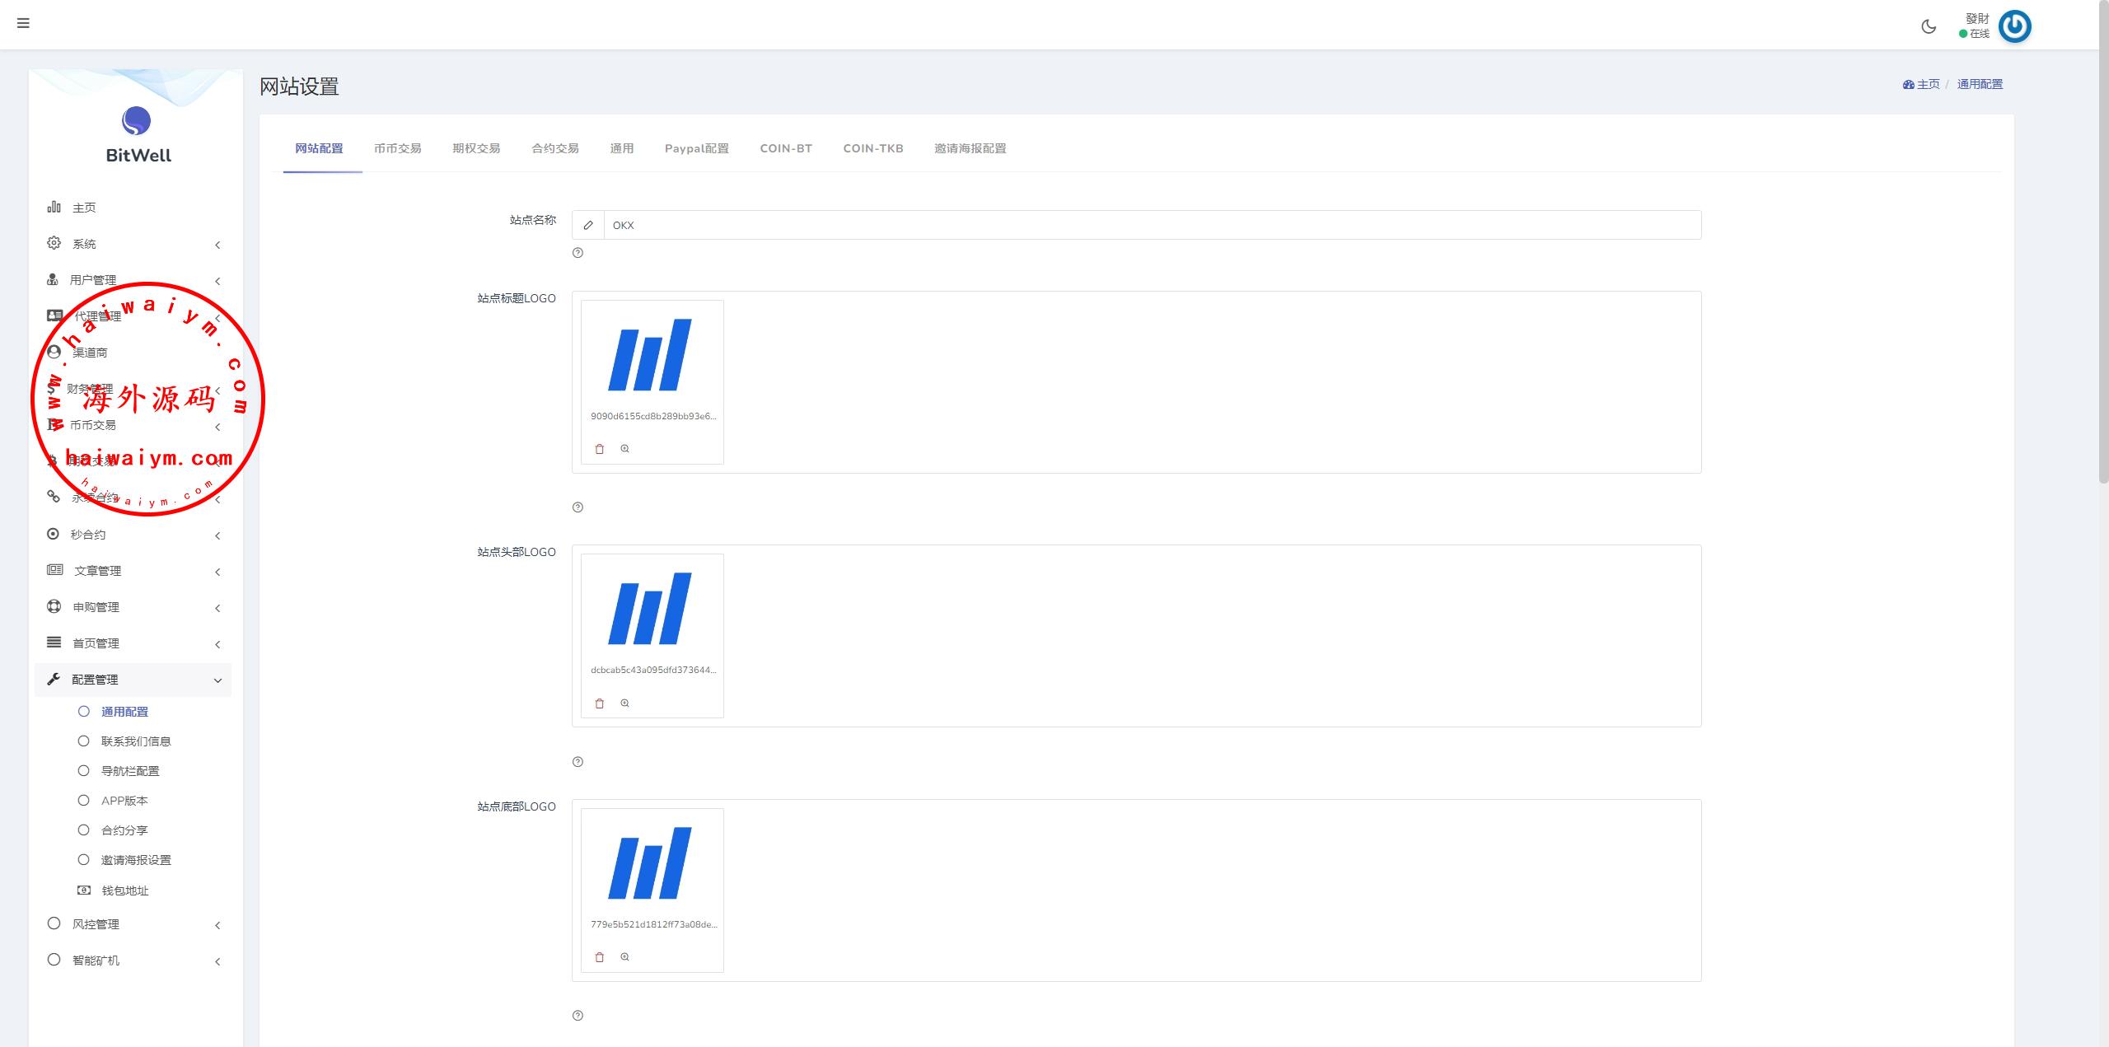The image size is (2109, 1047).
Task: Open the COIN-BT tab
Action: 786,148
